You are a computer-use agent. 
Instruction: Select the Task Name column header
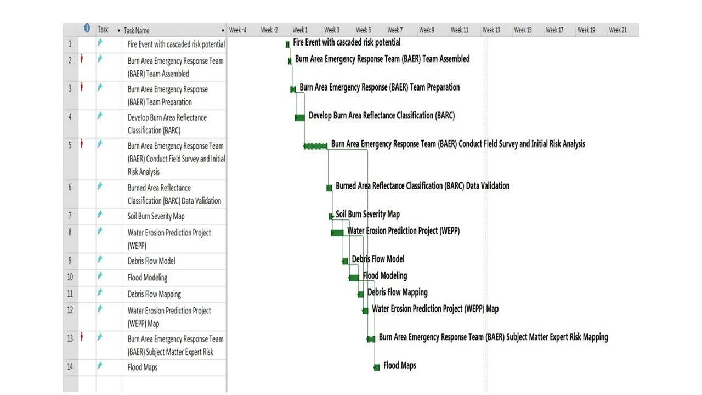click(x=174, y=30)
